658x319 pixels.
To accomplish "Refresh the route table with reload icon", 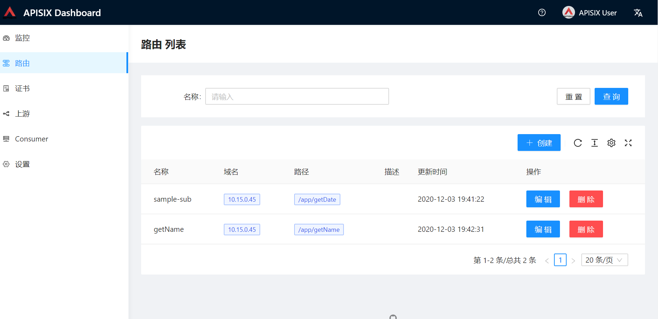I will pyautogui.click(x=578, y=143).
